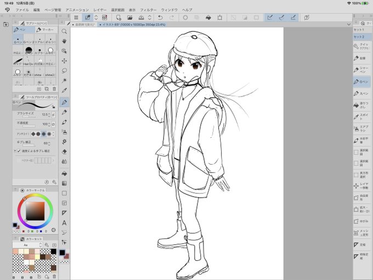Toggle Snap to Special Ruler
The image size is (373, 280).
[x=281, y=18]
